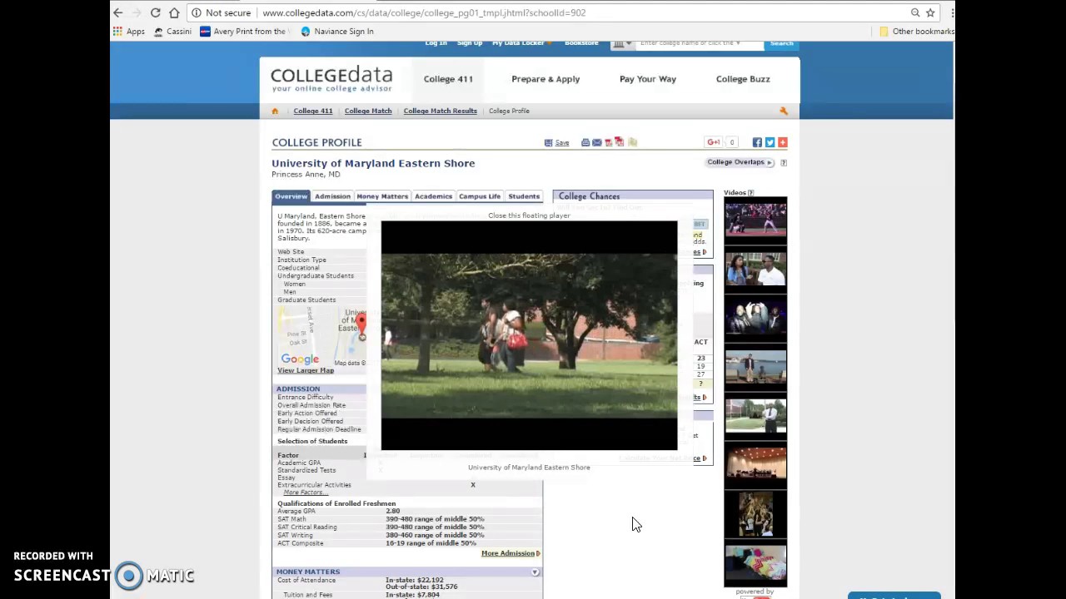Open the Other bookmarks folder
This screenshot has width=1066, height=599.
tap(916, 32)
